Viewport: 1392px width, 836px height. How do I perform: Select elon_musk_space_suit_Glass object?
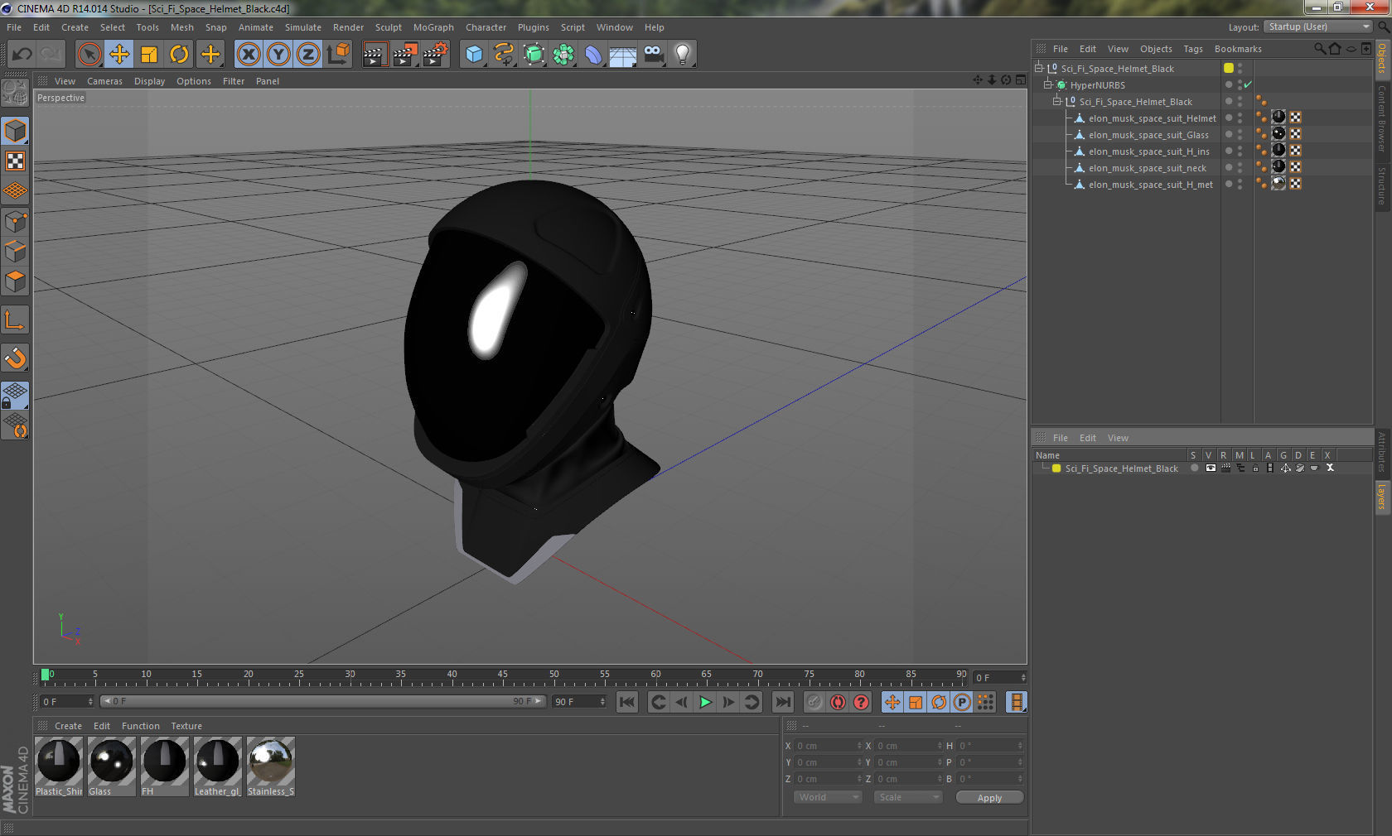tap(1148, 135)
